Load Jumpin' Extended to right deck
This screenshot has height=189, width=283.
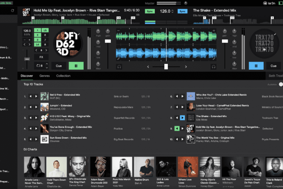pyautogui.click(x=36, y=107)
